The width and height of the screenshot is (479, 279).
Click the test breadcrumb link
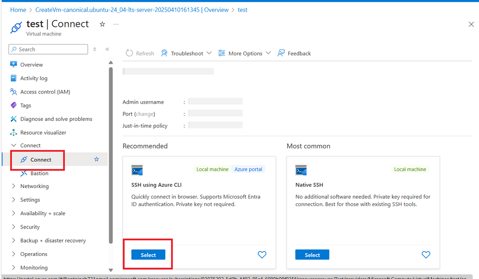coord(243,10)
